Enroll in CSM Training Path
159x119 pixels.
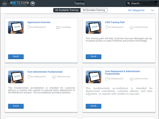[93, 57]
